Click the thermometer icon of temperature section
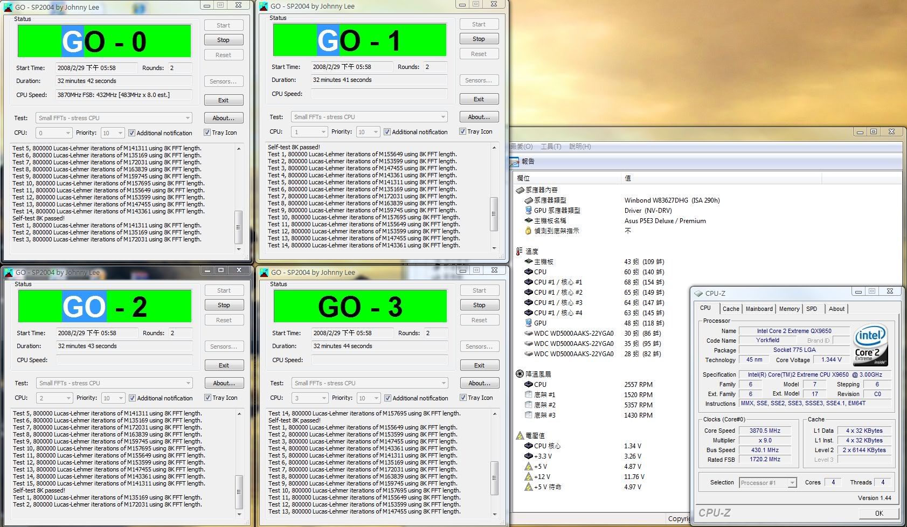This screenshot has width=907, height=527. [520, 252]
